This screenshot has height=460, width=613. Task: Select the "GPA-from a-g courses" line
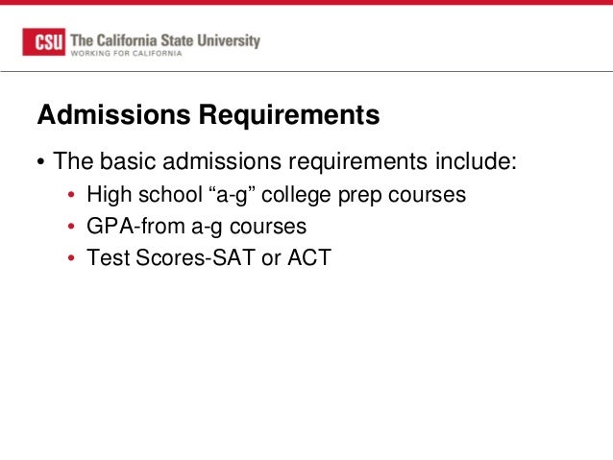pos(197,227)
